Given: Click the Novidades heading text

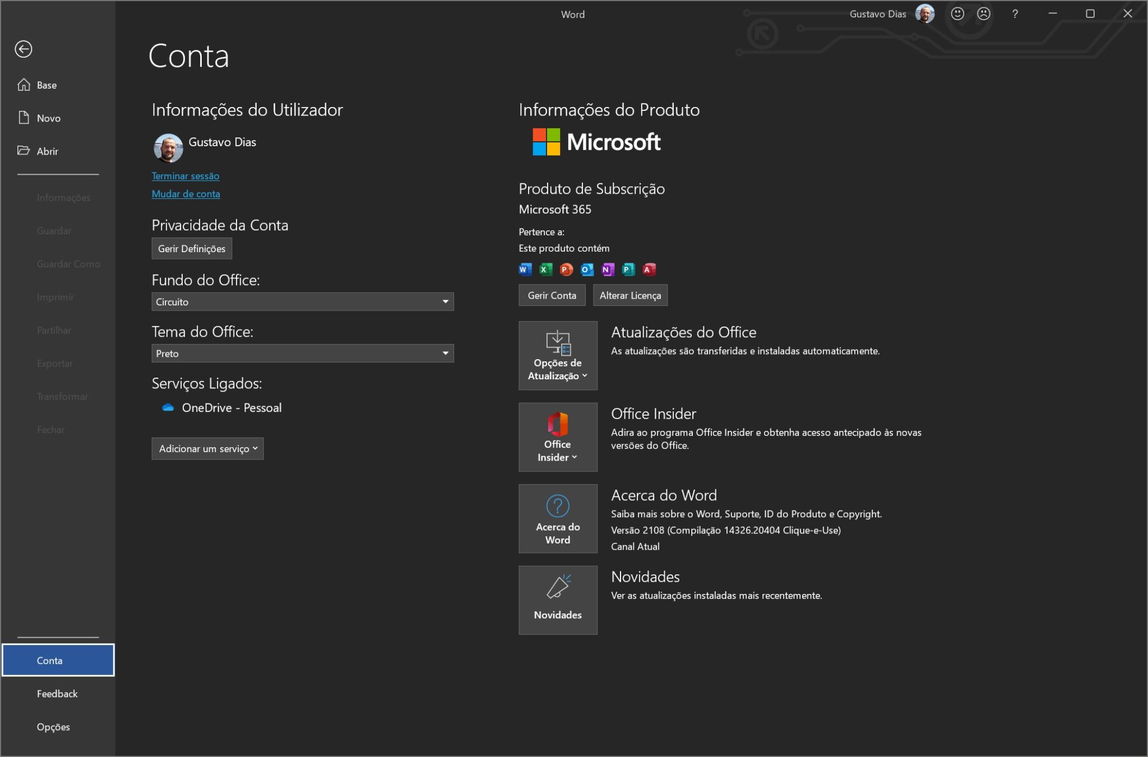Looking at the screenshot, I should pyautogui.click(x=645, y=577).
